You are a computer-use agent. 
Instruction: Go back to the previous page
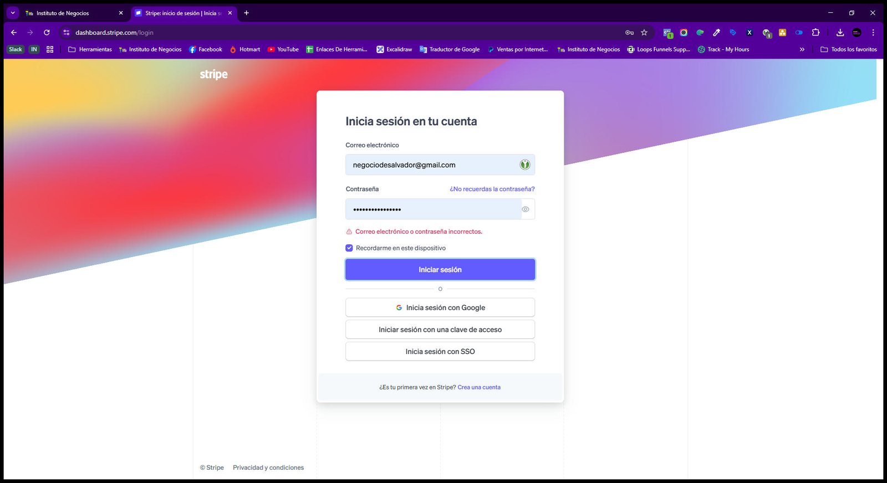coord(14,33)
